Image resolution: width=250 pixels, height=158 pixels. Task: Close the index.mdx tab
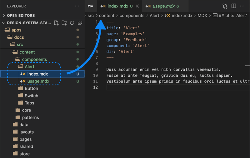point(137,6)
